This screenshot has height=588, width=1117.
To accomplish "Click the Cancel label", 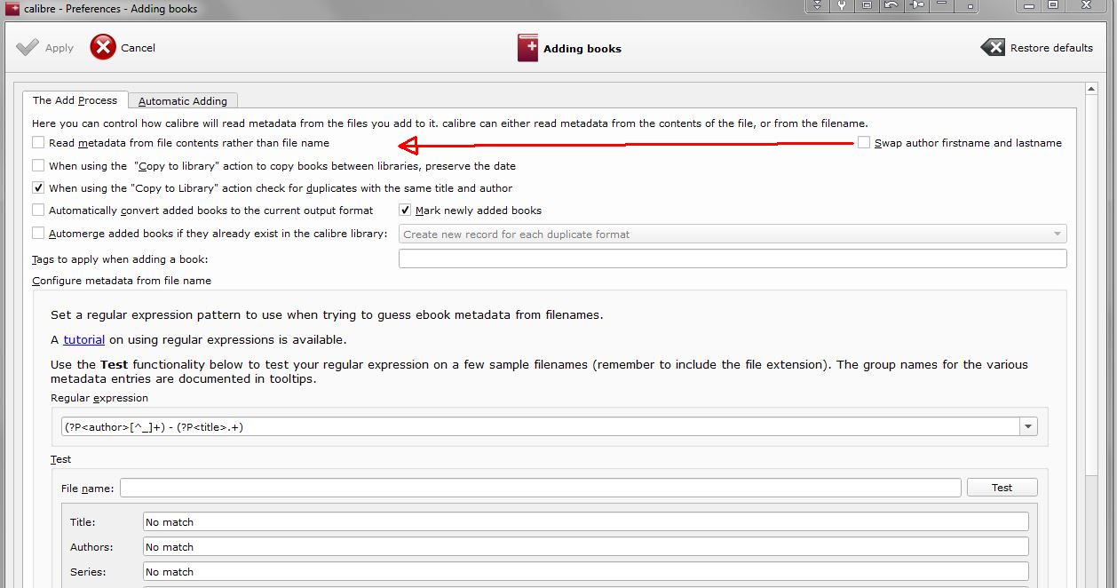I will pyautogui.click(x=138, y=48).
